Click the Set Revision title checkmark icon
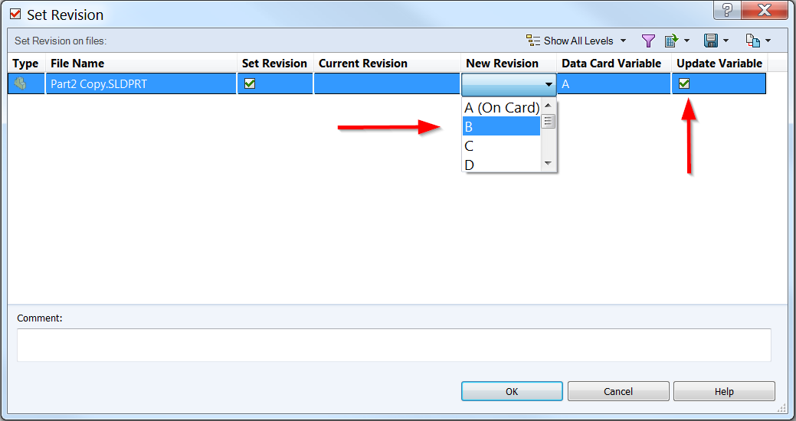The height and width of the screenshot is (421, 796). 15,15
